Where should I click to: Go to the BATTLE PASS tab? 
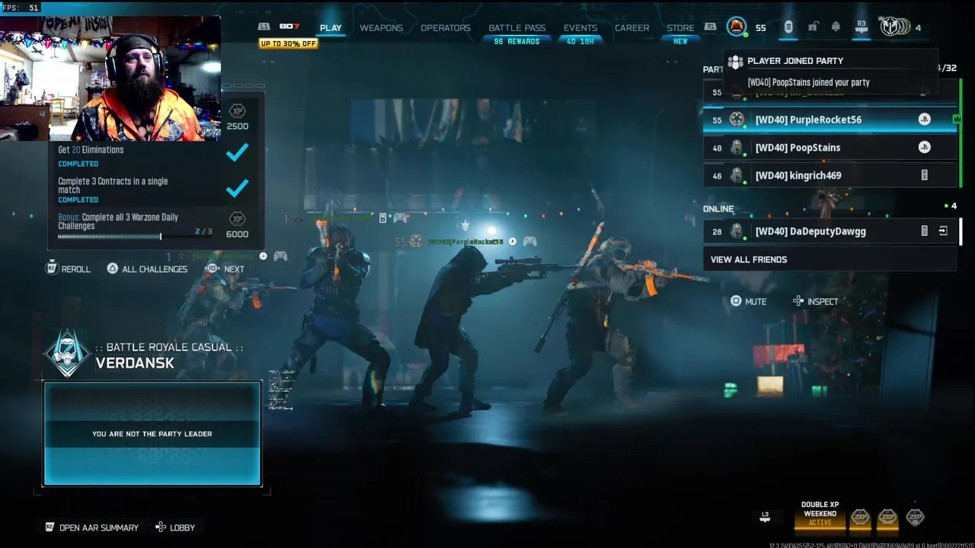(x=516, y=28)
